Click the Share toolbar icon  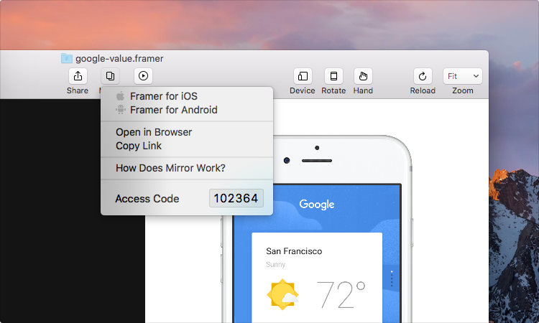[x=78, y=76]
